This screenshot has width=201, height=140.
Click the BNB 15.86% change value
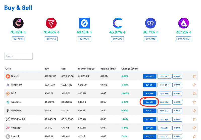tap(125, 93)
